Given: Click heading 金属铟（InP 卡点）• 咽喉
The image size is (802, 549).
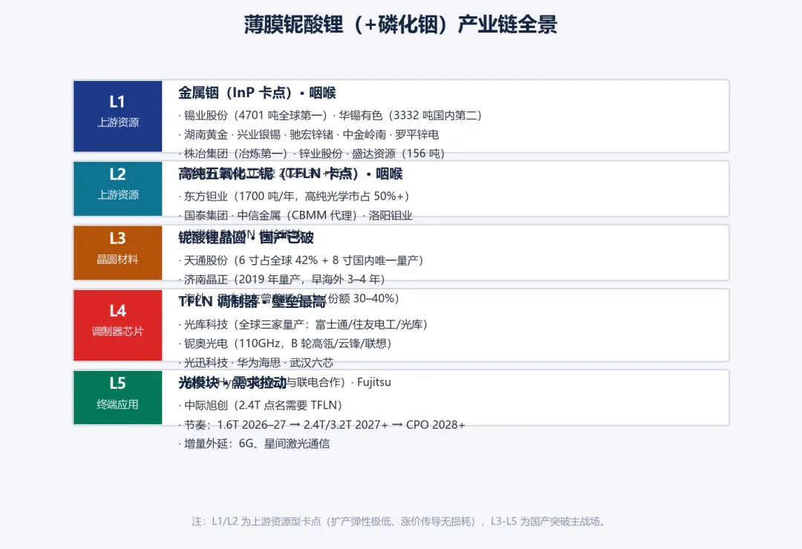Looking at the screenshot, I should [257, 93].
